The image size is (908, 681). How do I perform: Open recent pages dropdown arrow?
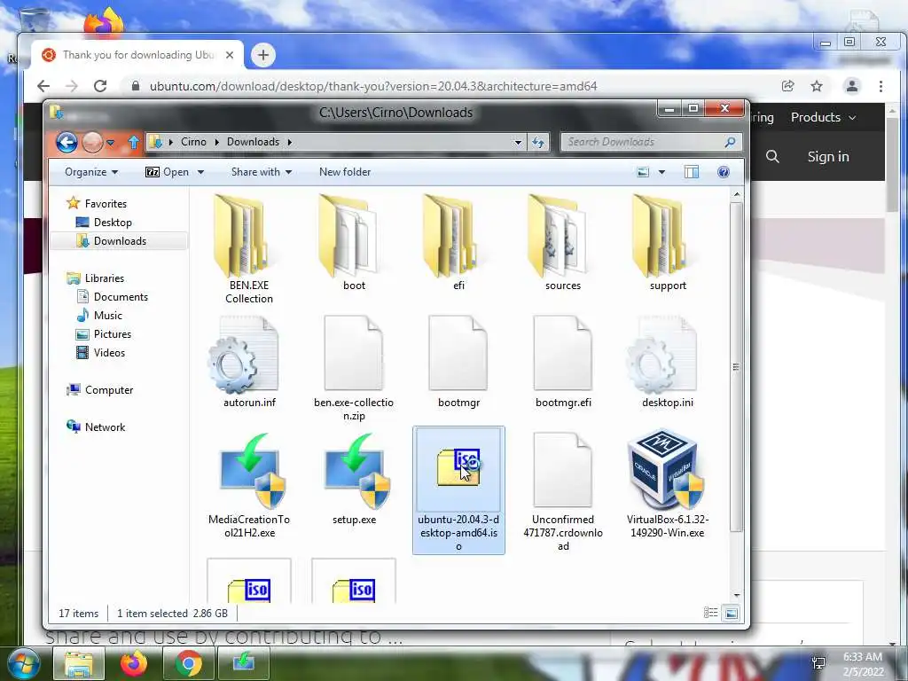pyautogui.click(x=110, y=142)
